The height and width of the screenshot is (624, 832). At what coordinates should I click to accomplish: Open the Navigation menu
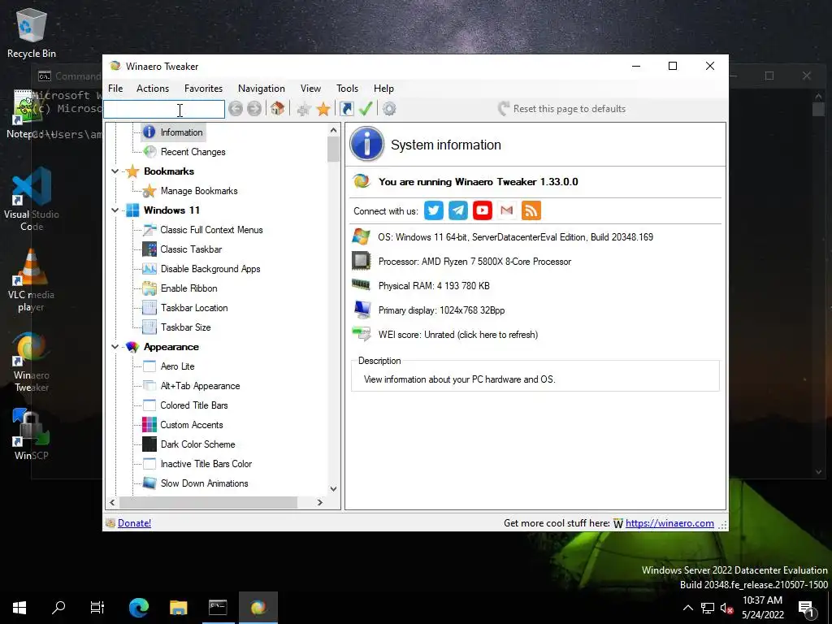point(261,89)
